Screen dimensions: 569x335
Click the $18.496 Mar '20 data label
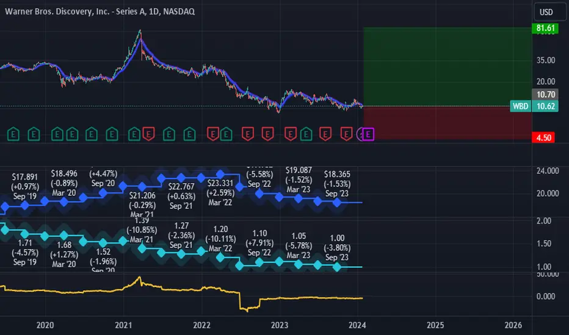coord(64,183)
